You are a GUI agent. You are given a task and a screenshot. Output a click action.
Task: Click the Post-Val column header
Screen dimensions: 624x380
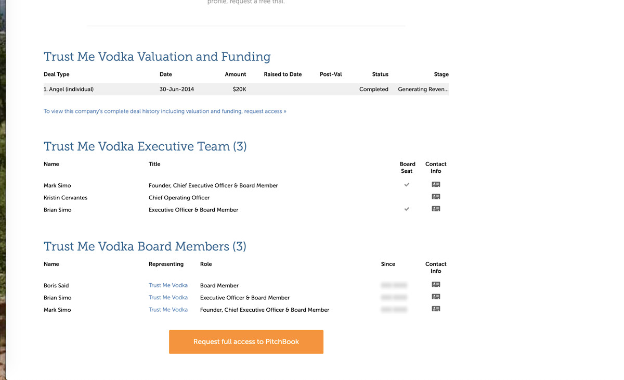point(331,74)
